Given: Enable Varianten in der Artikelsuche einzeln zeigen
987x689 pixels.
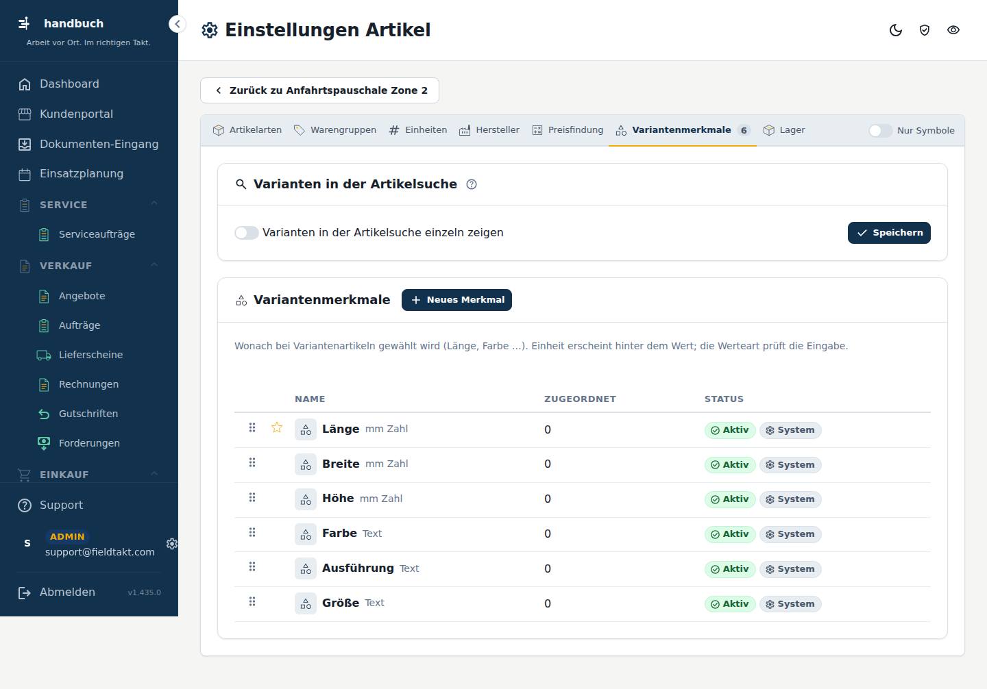Looking at the screenshot, I should point(247,233).
